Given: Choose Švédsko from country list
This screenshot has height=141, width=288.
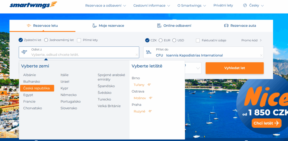Looking at the screenshot, I should coord(105,93).
